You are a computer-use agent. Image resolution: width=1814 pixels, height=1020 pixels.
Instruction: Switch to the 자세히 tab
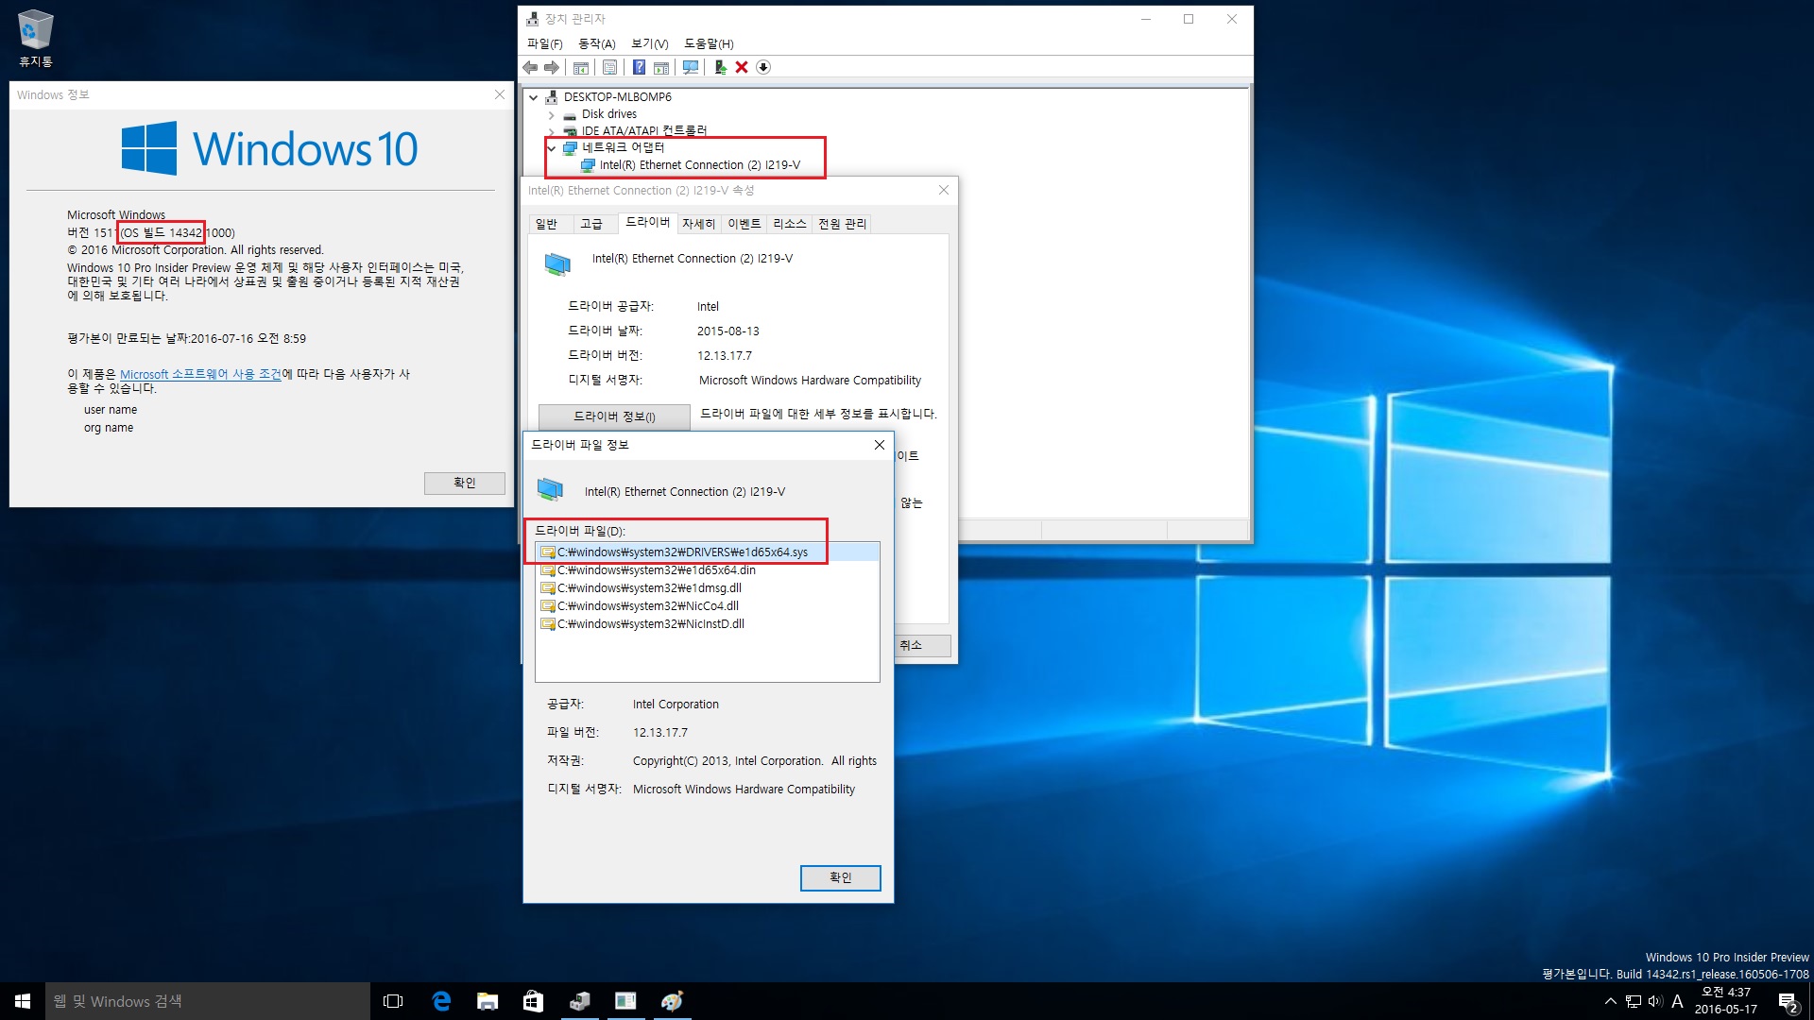tap(698, 224)
